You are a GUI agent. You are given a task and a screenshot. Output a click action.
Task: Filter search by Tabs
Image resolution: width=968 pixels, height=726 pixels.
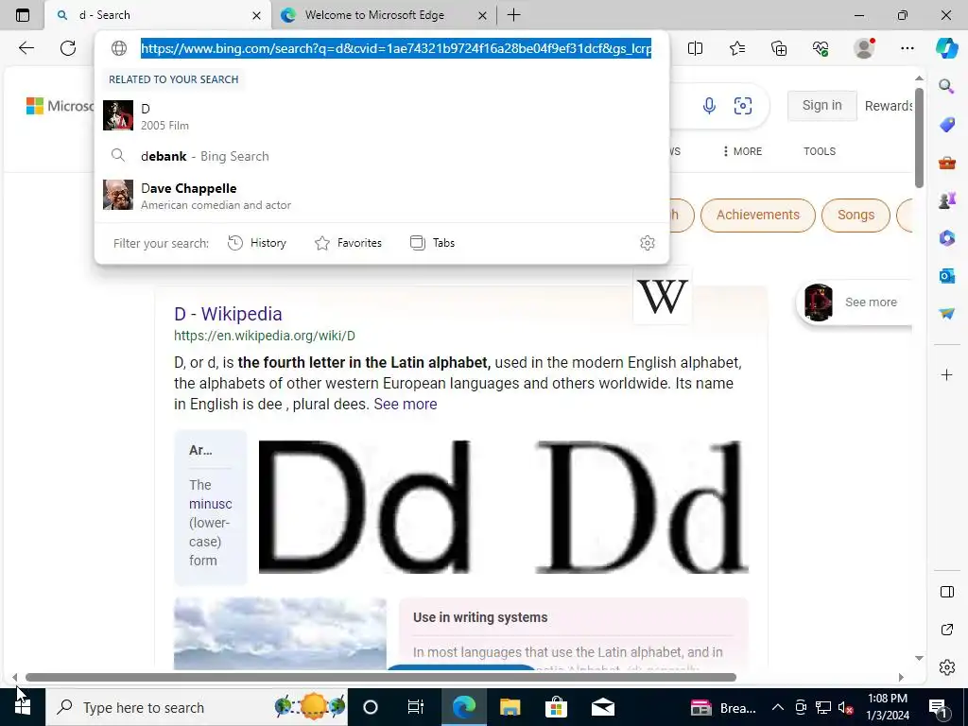tap(432, 243)
